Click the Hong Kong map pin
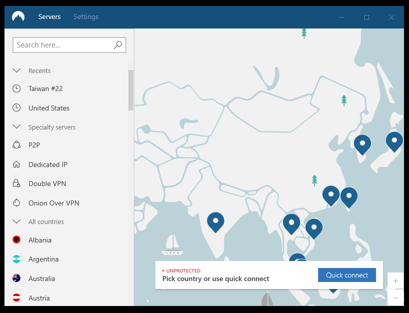The height and width of the screenshot is (313, 409). click(331, 196)
